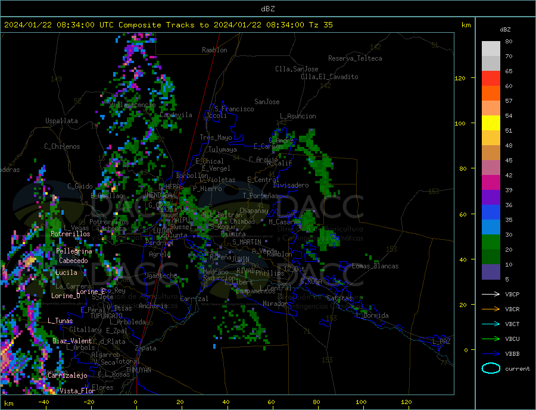The width and height of the screenshot is (536, 410).
Task: Click the L_Tunas map label
Action: [x=60, y=321]
